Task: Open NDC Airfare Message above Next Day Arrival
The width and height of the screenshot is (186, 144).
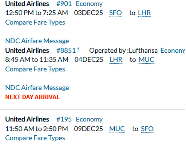Action: pos(37,88)
